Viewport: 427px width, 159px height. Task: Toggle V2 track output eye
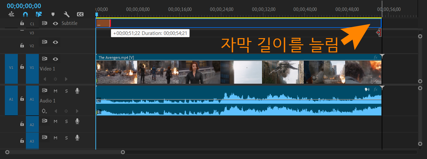point(55,42)
